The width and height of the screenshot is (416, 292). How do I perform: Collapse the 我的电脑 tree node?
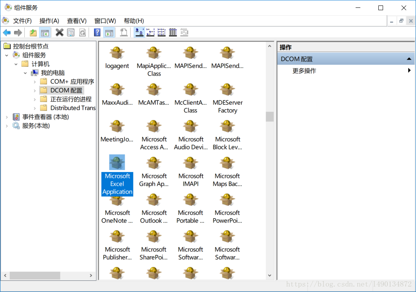coord(25,73)
